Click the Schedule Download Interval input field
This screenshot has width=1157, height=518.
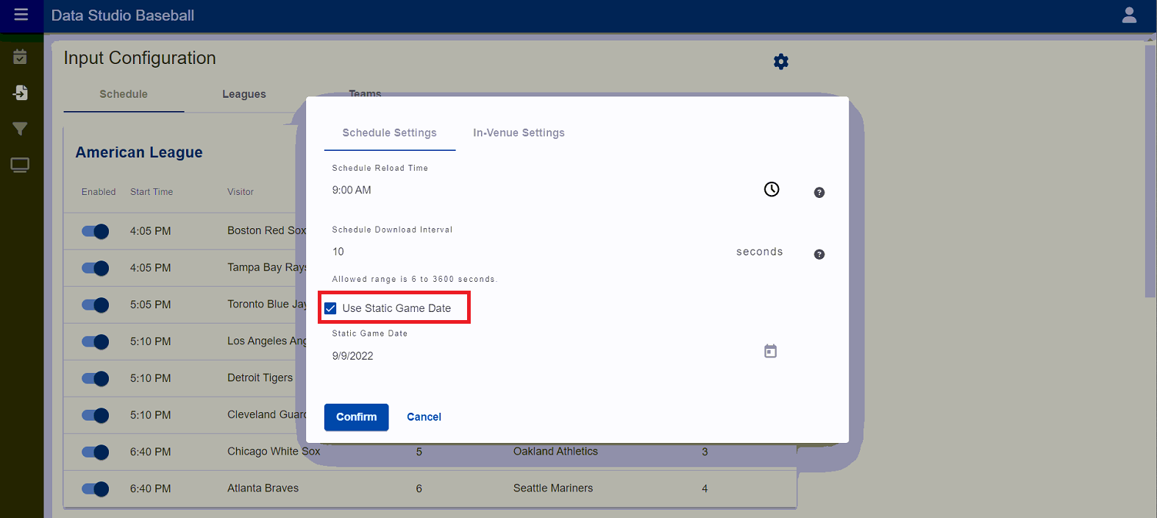coord(515,252)
